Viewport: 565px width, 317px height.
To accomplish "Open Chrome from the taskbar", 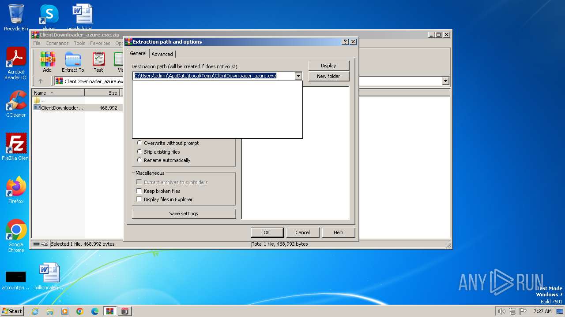I will coord(80,311).
